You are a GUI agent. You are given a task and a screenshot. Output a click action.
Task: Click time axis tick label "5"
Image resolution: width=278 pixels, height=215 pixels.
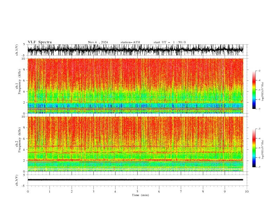(137, 191)
